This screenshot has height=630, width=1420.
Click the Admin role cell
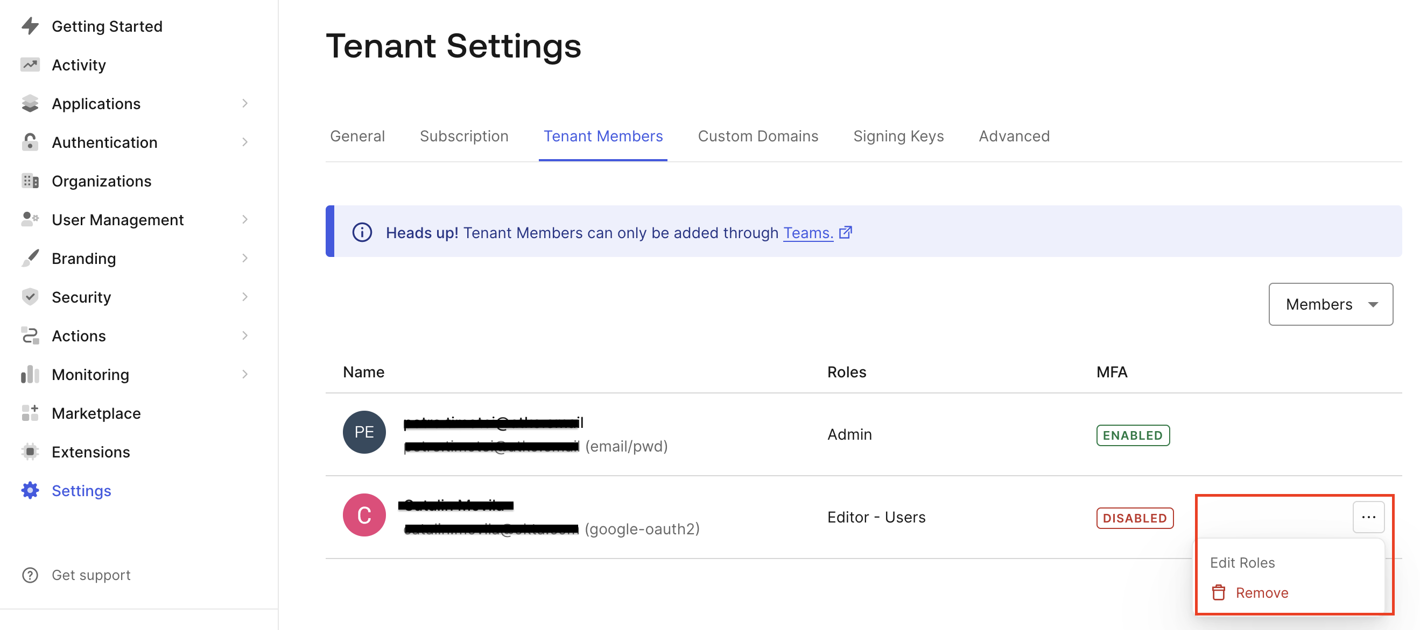coord(849,434)
